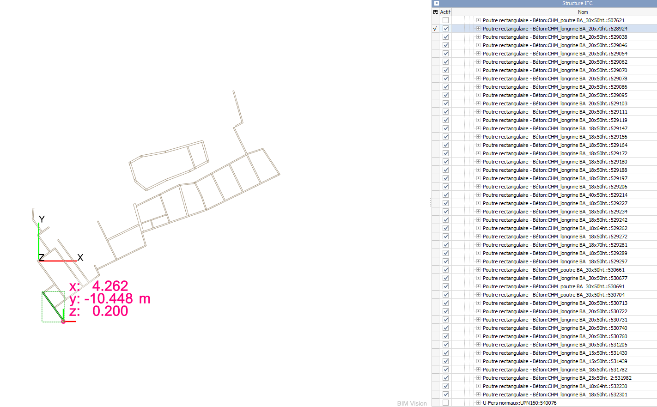Expand the U-Fers normaux UPN160:540076 node
Image resolution: width=657 pixels, height=407 pixels.
pyautogui.click(x=478, y=403)
